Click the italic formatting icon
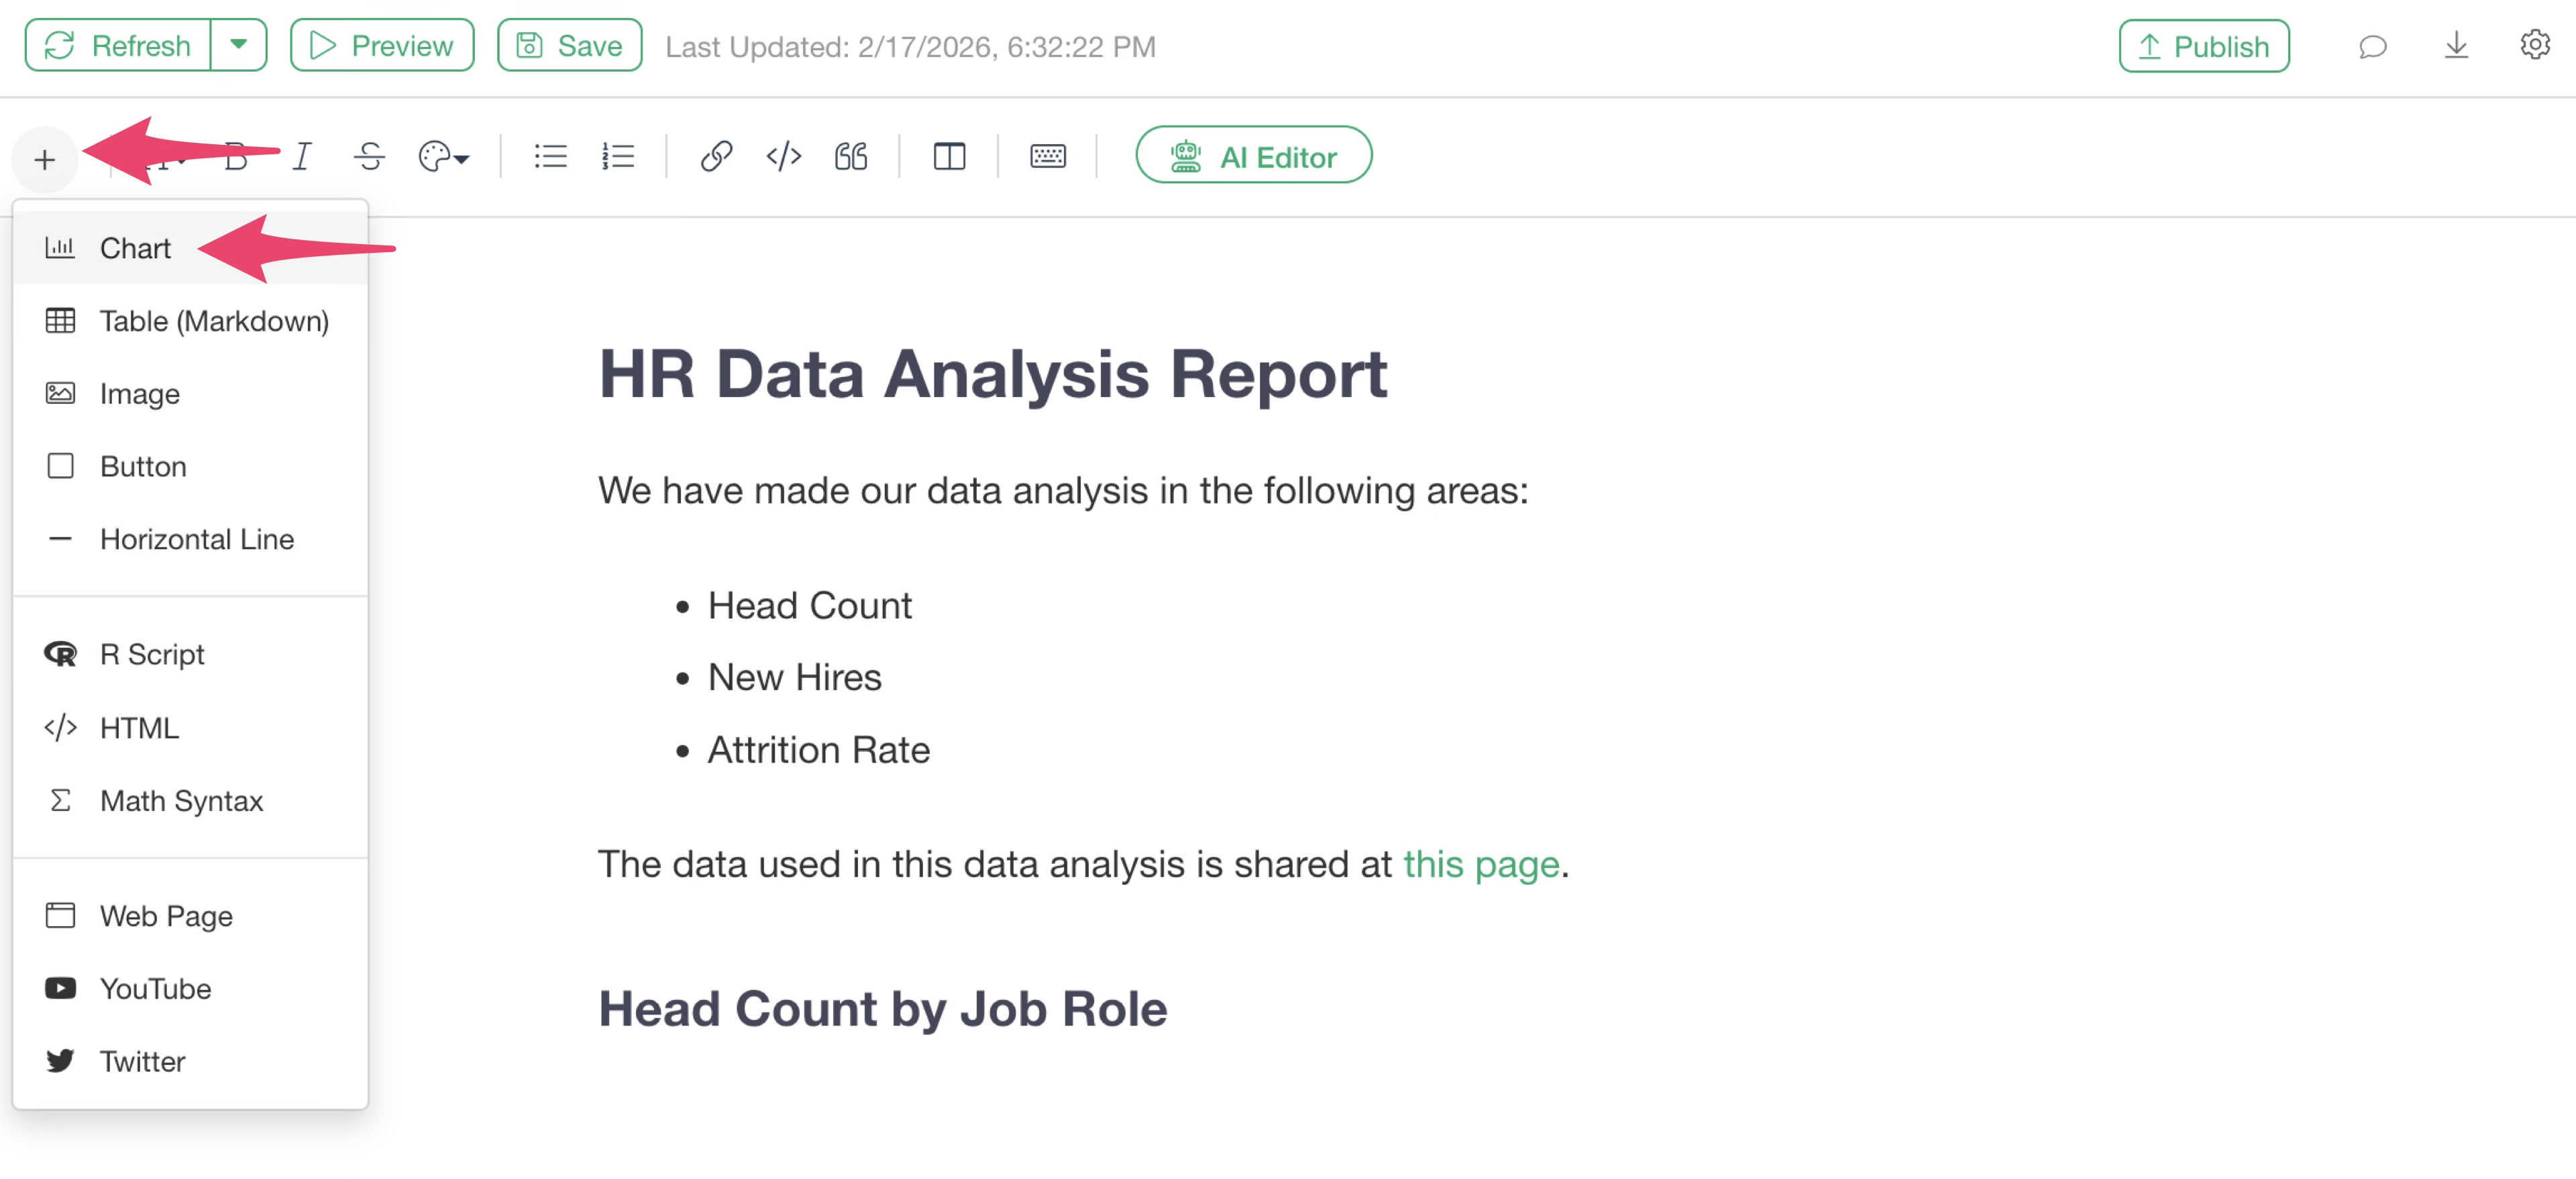The width and height of the screenshot is (2576, 1179). click(301, 157)
